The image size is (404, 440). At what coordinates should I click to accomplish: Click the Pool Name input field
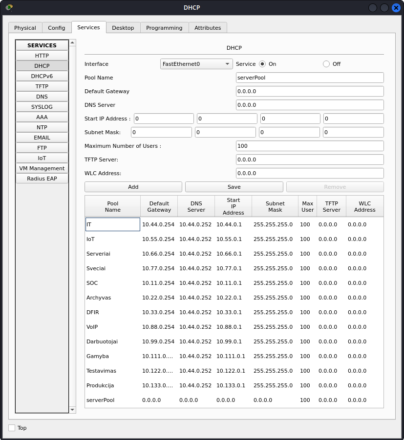point(309,78)
